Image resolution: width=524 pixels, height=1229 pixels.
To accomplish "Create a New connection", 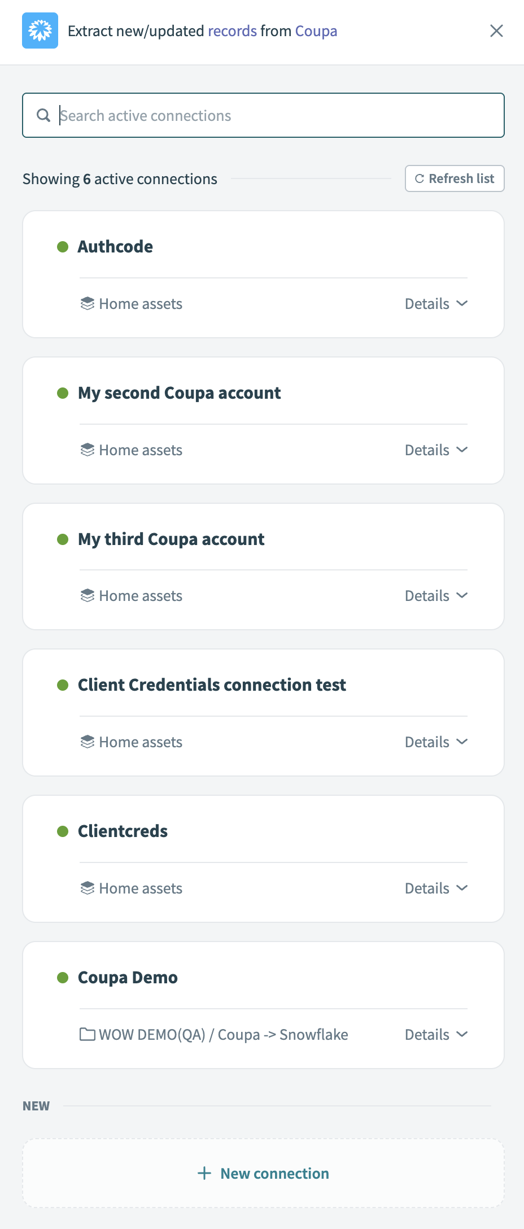I will click(263, 1173).
